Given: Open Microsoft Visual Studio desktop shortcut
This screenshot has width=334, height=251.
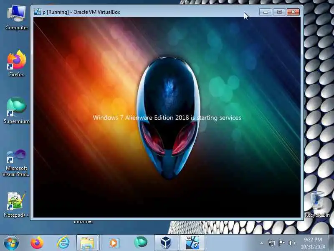Looking at the screenshot, I should tap(16, 163).
